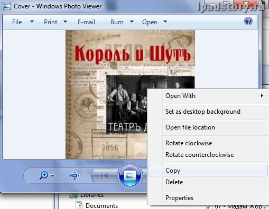Expand the Open dropdown arrow
This screenshot has width=269, height=209.
point(165,22)
